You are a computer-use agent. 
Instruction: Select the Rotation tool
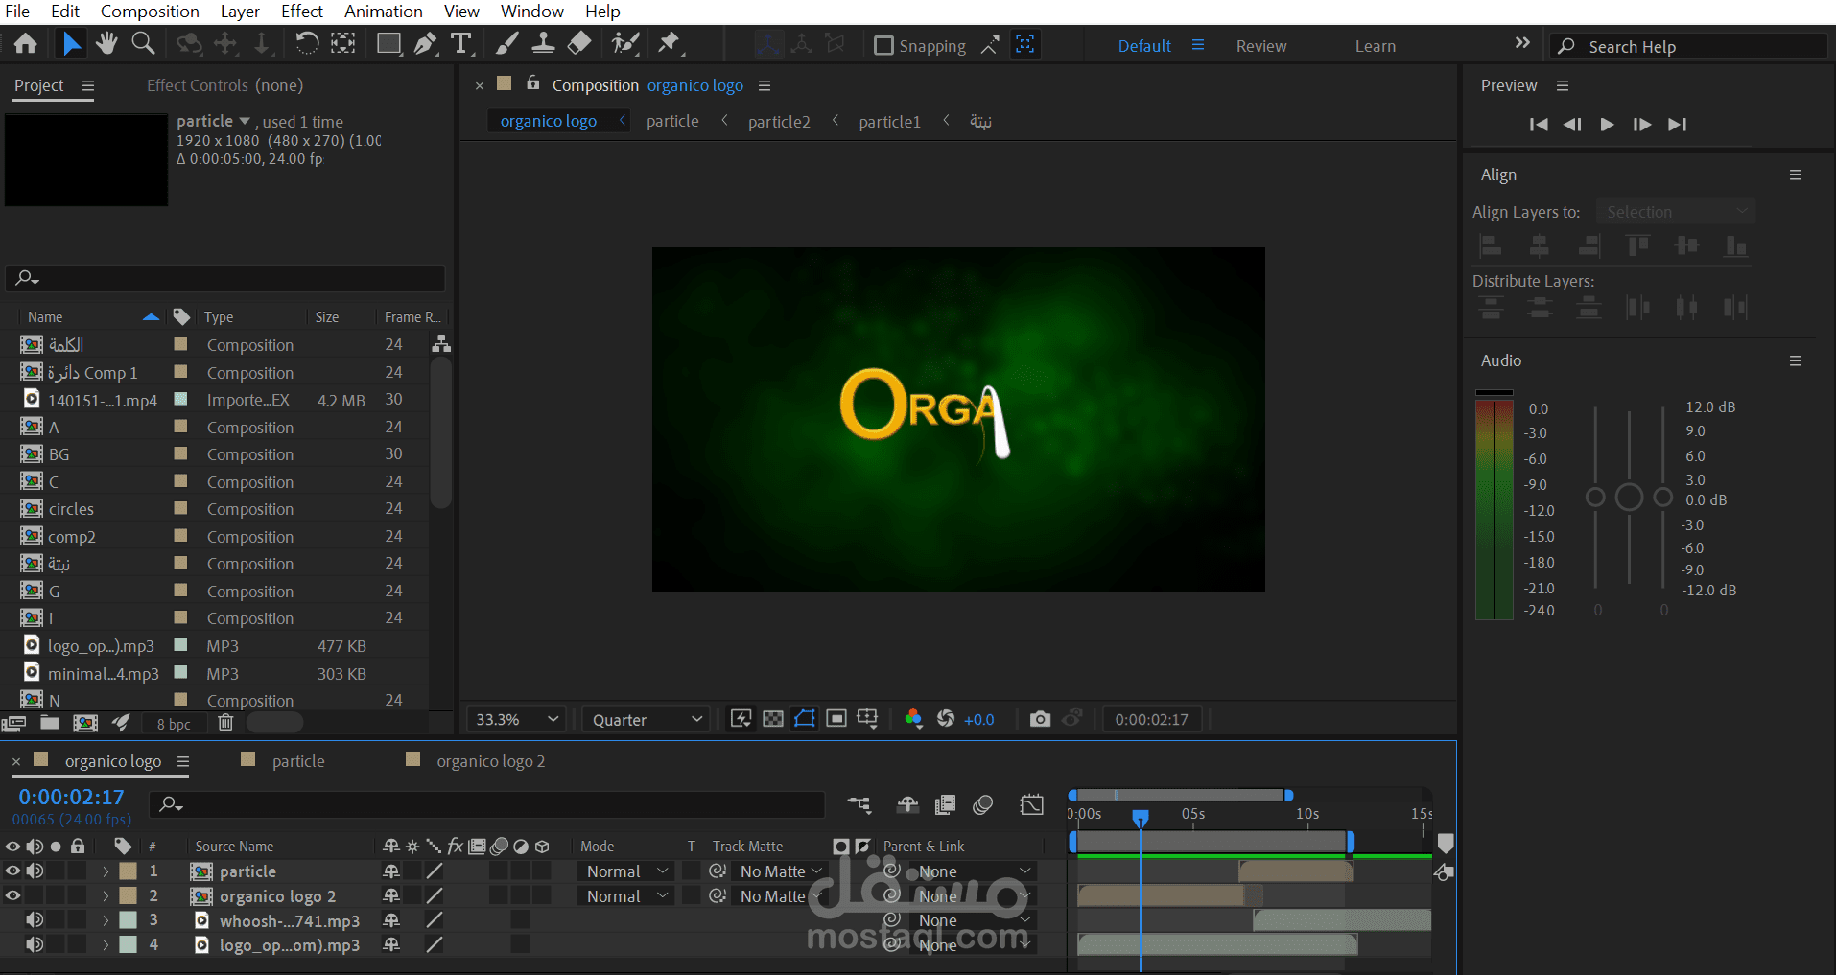pos(306,44)
